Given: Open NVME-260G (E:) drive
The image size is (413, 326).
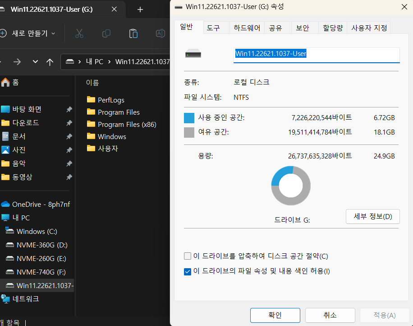Looking at the screenshot, I should [36, 258].
